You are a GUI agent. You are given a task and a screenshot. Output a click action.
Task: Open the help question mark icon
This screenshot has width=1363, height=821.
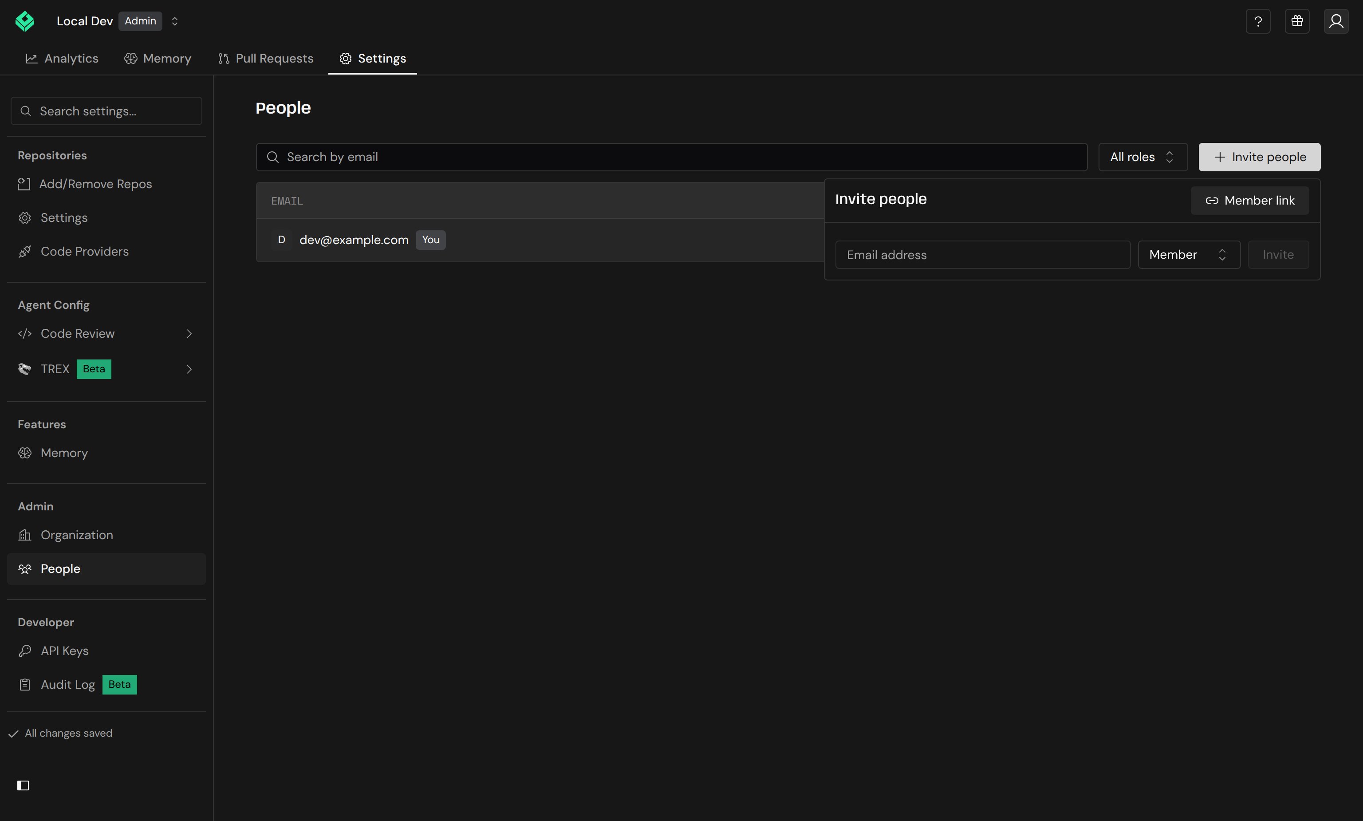(1258, 21)
